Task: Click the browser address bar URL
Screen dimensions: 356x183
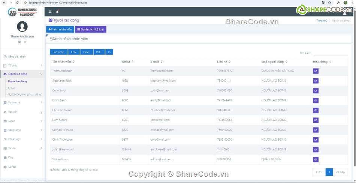Action: (x=58, y=3)
